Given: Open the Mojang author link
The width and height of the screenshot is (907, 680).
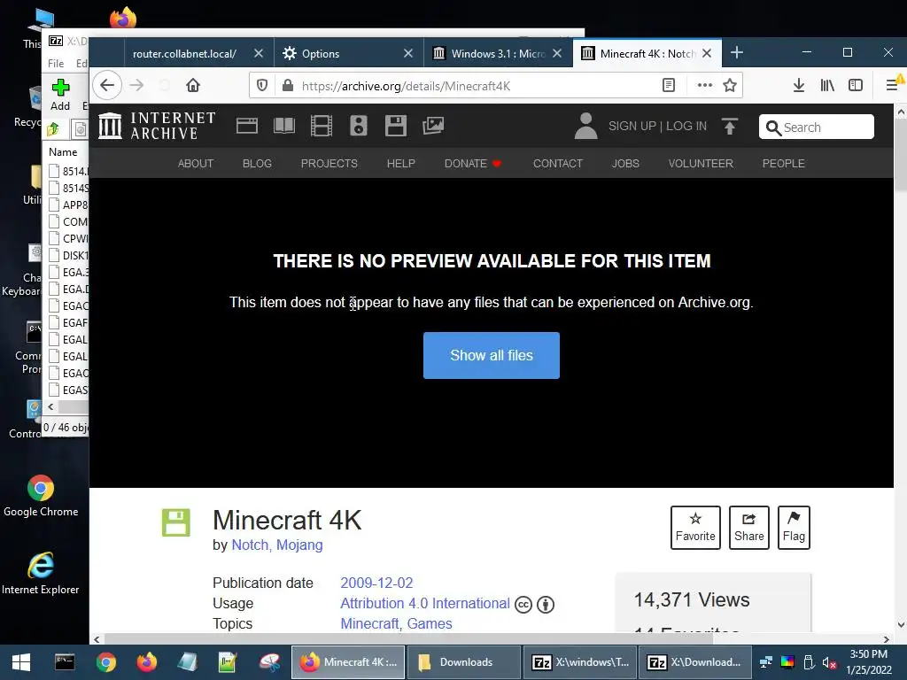Looking at the screenshot, I should tap(299, 545).
